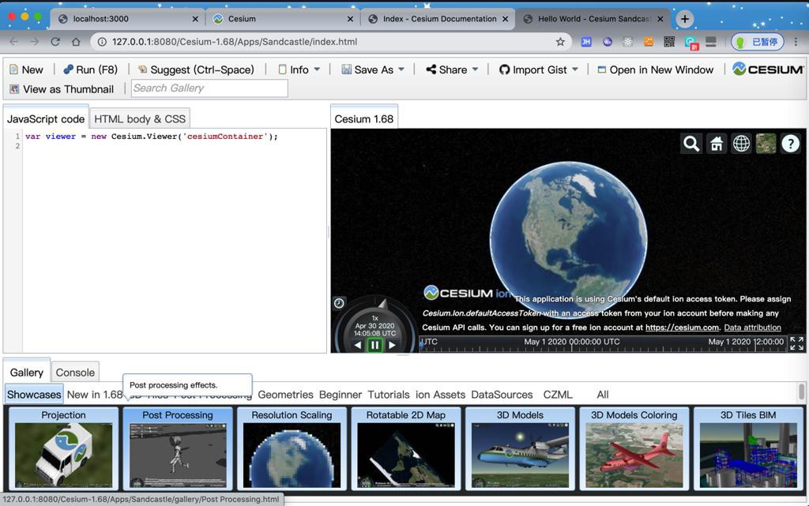This screenshot has width=809, height=506.
Task: Click the browser profile paused button
Action: pyautogui.click(x=757, y=42)
